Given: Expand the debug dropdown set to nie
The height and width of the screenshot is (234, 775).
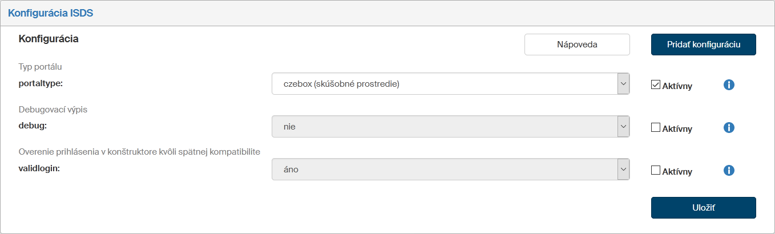Looking at the screenshot, I should tap(450, 127).
